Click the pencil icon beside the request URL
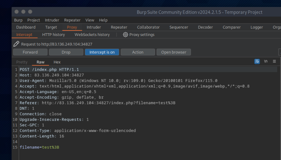 tap(17, 44)
